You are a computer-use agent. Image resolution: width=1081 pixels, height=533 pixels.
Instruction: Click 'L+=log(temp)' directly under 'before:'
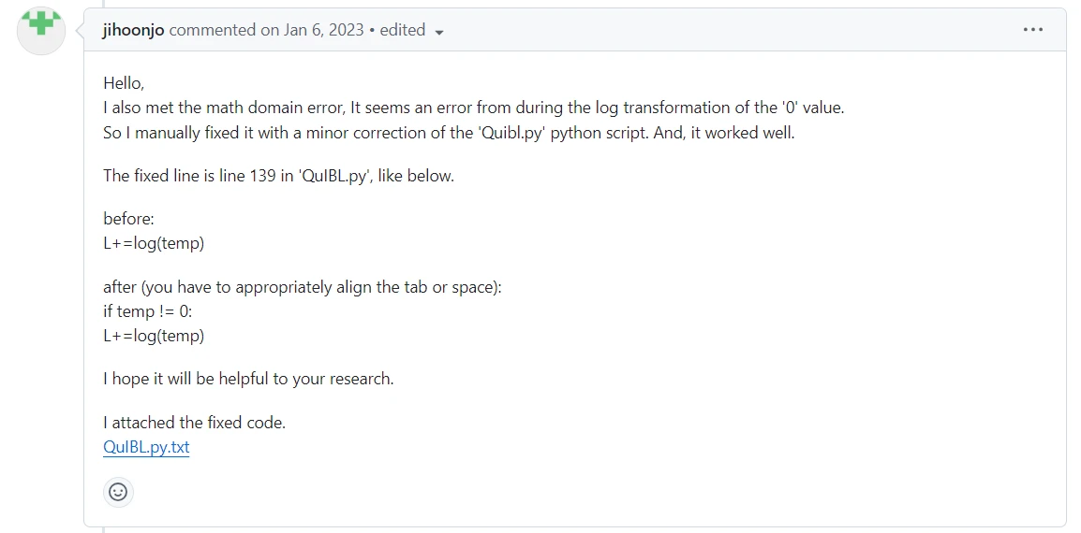(x=154, y=243)
